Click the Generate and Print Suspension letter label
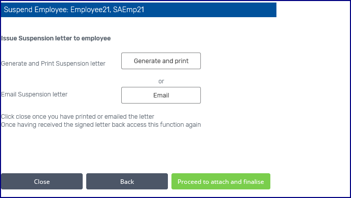 click(x=53, y=64)
